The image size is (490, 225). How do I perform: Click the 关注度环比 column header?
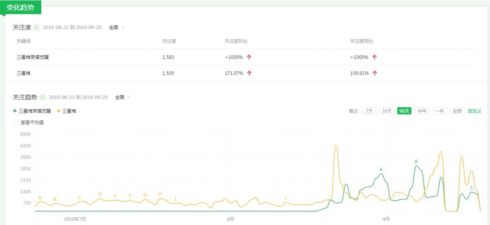(x=236, y=41)
